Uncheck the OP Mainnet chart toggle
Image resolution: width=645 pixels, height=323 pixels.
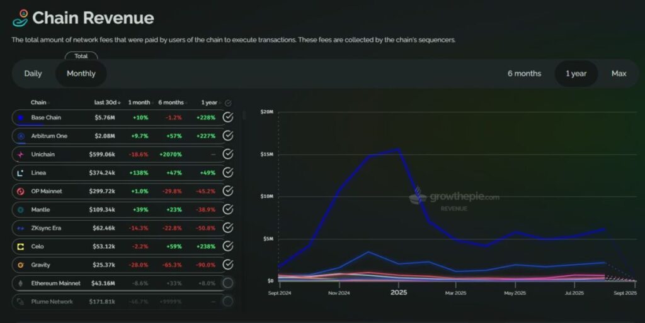pyautogui.click(x=228, y=191)
